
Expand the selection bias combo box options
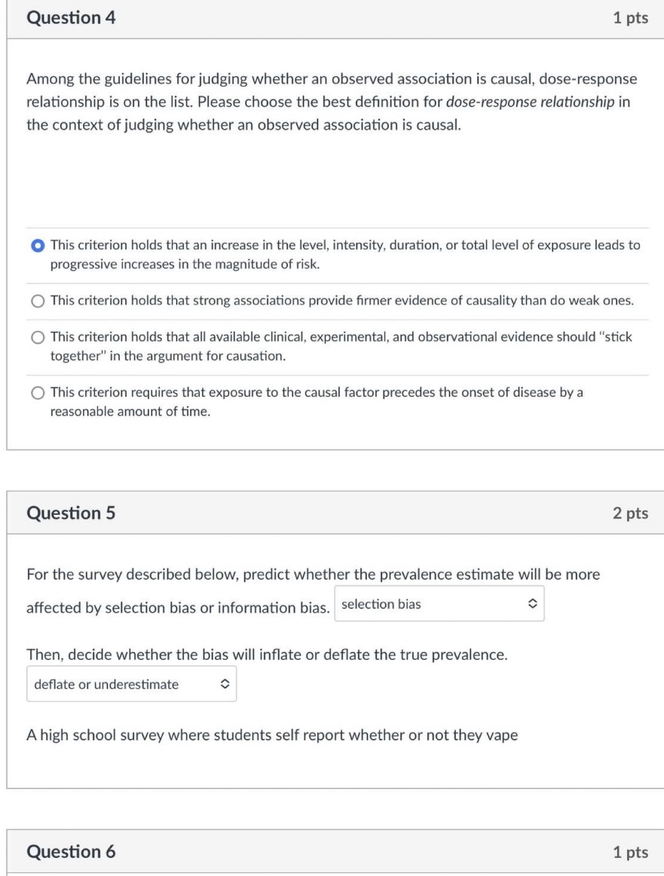(439, 602)
